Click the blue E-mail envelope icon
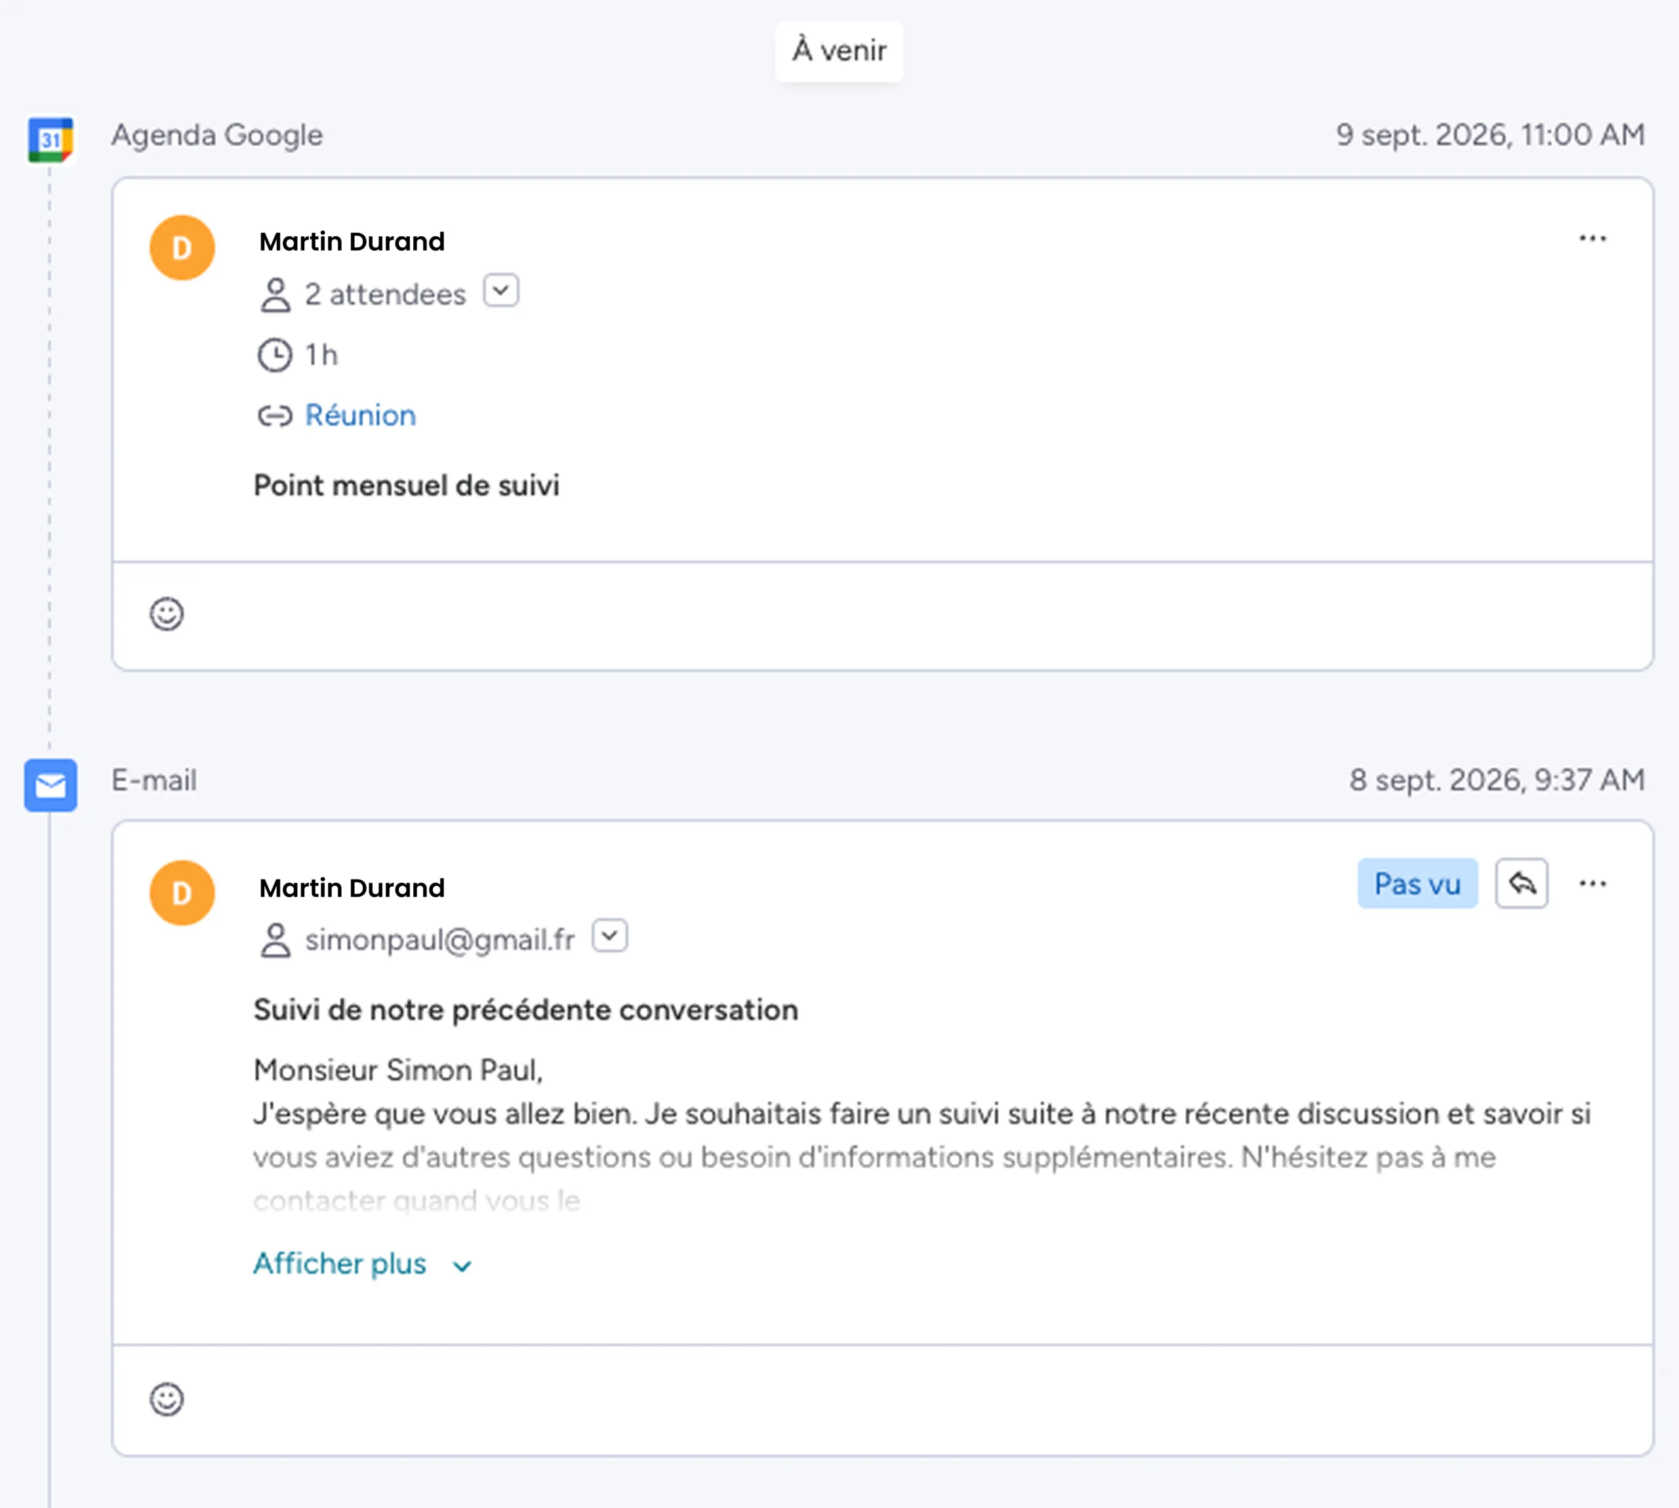Image resolution: width=1679 pixels, height=1508 pixels. (51, 785)
